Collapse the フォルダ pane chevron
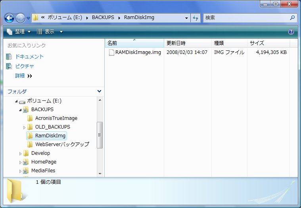The height and width of the screenshot is (208, 301). pos(99,91)
